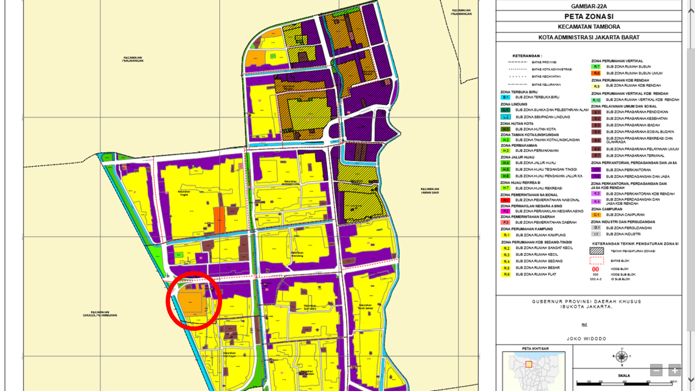Click the 'BATAS KOTA ADMINISTRASI' legend label

coord(552,69)
